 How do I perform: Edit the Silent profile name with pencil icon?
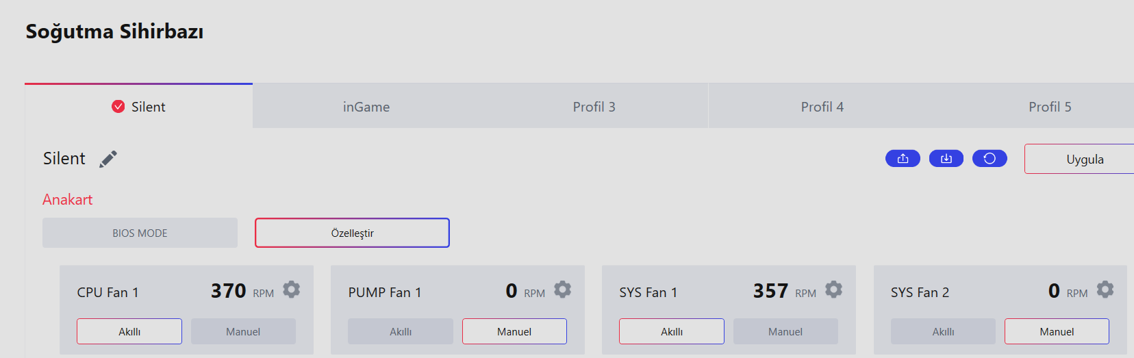(x=108, y=159)
